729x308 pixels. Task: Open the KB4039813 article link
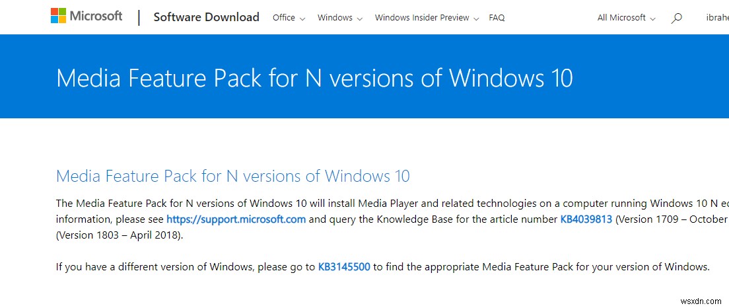point(586,219)
